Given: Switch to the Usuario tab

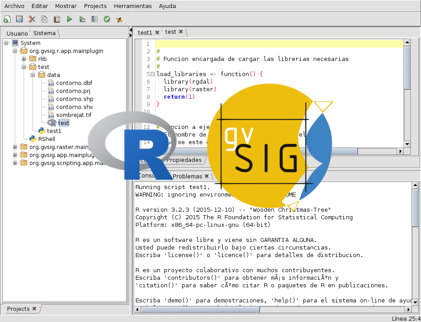Looking at the screenshot, I should click(x=17, y=33).
